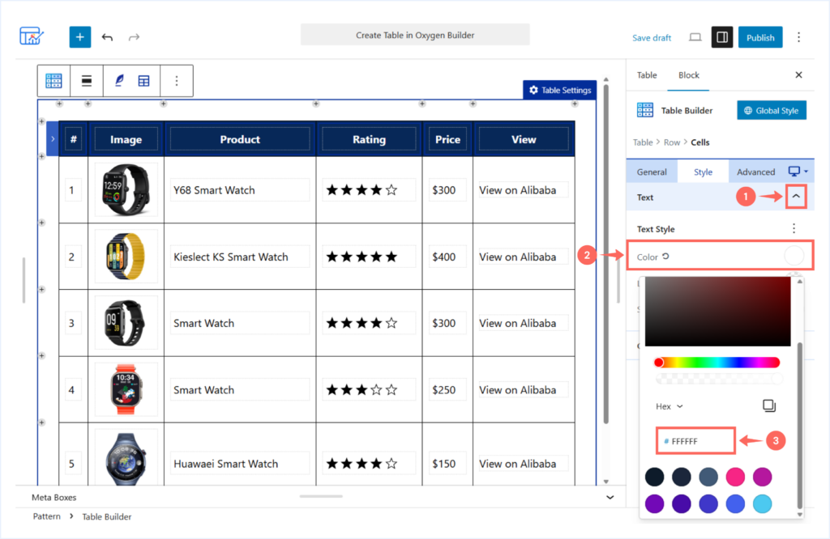Click the Publish button

(760, 37)
